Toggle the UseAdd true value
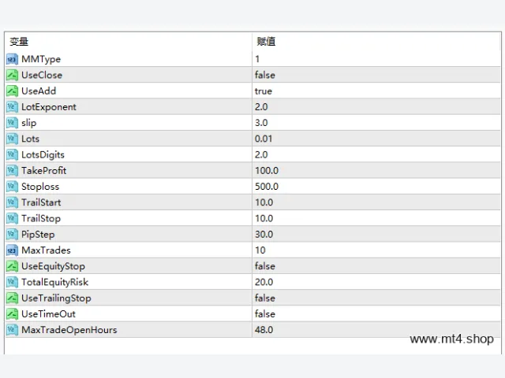 point(376,91)
